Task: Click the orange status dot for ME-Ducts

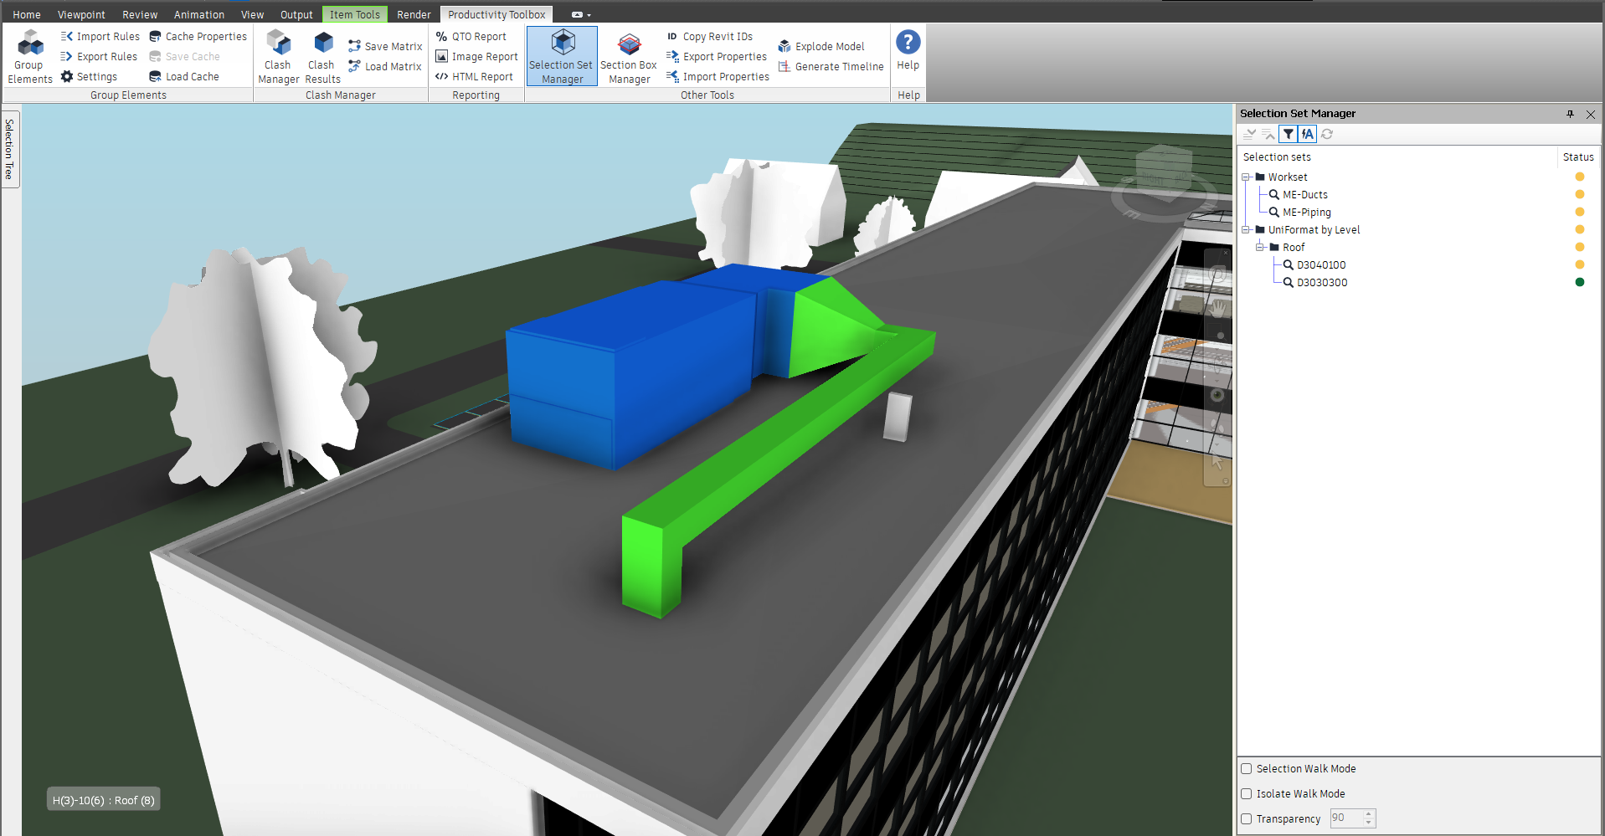Action: click(1580, 195)
